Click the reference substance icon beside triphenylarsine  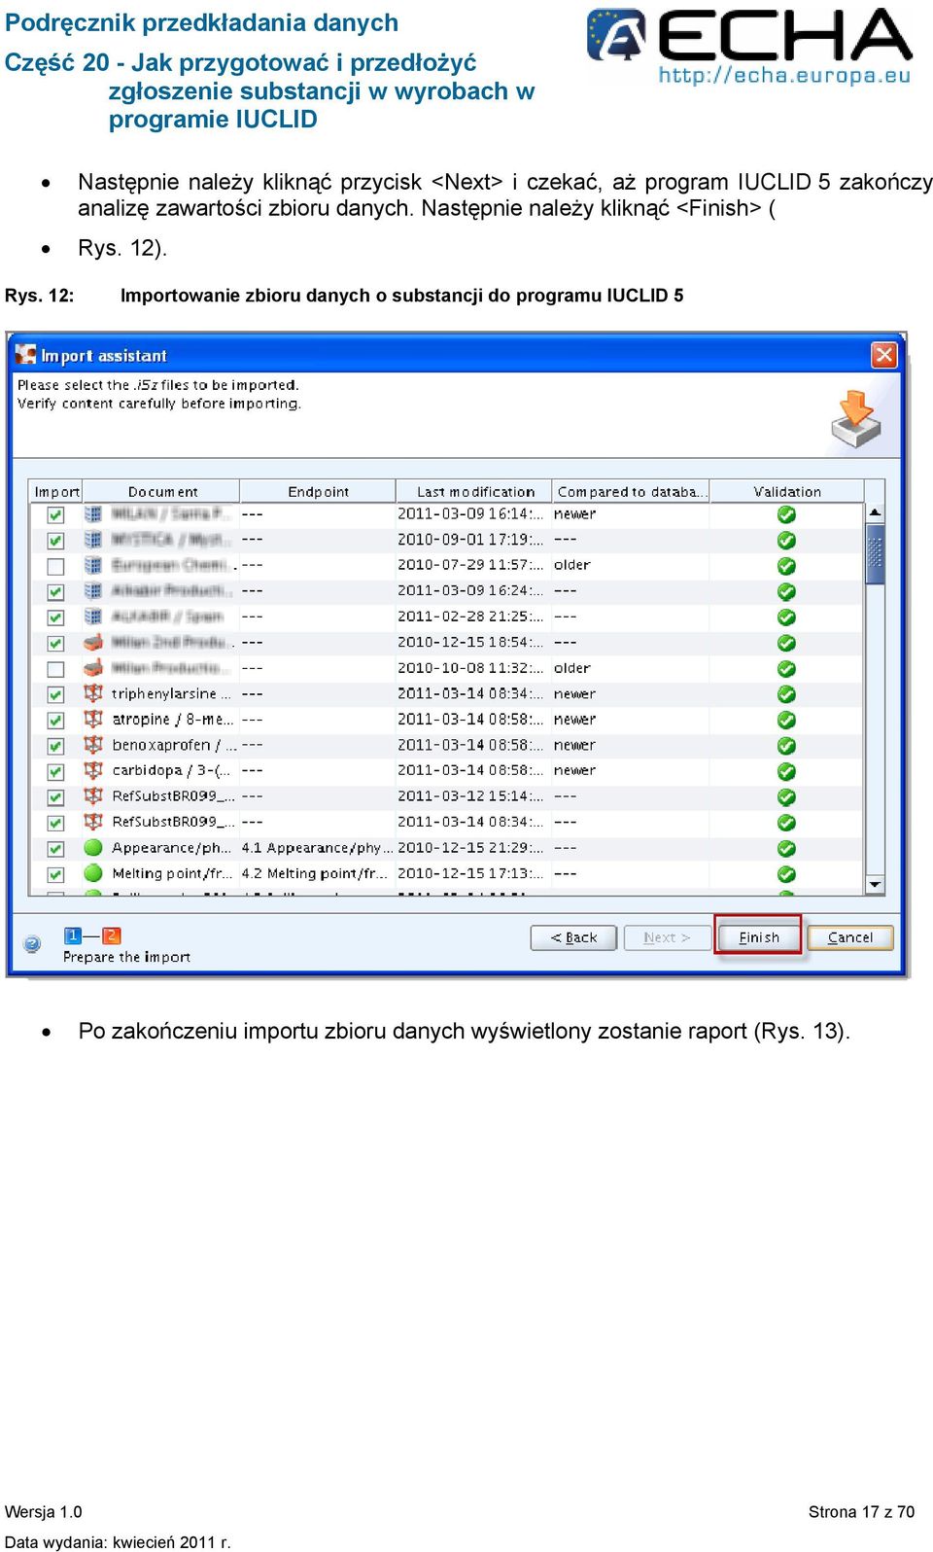pyautogui.click(x=93, y=693)
